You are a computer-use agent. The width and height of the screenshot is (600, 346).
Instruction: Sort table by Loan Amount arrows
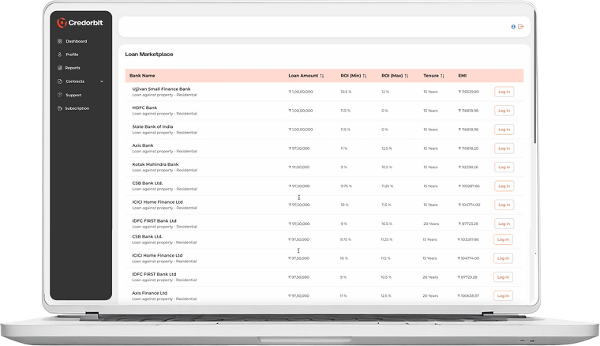[322, 76]
